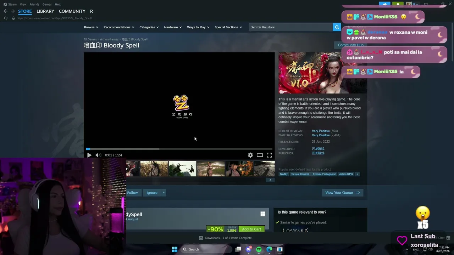
Task: Add Bloody Spell to cart
Action: pos(251,229)
